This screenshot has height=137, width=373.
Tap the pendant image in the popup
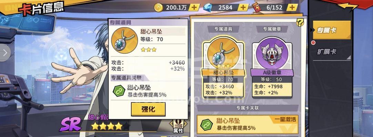[x=124, y=40]
